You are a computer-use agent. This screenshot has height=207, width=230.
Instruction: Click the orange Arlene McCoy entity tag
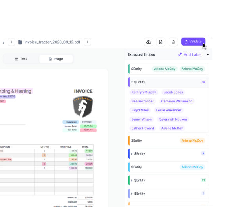(192, 140)
